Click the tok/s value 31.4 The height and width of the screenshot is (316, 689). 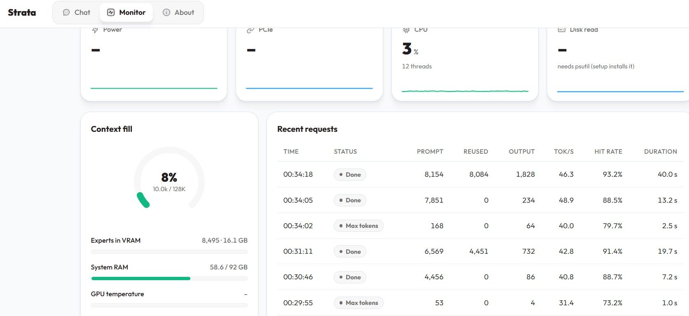566,303
